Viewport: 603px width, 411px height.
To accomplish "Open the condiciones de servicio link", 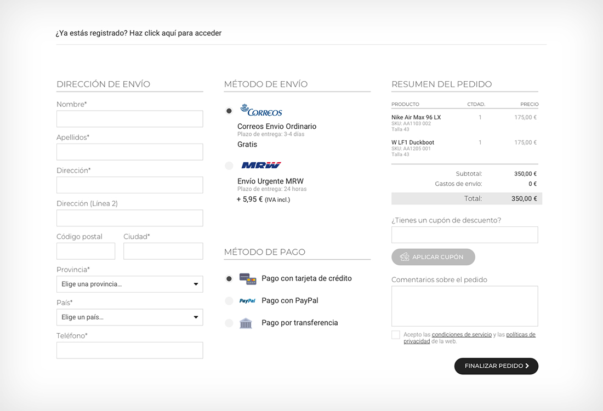I will pyautogui.click(x=462, y=335).
